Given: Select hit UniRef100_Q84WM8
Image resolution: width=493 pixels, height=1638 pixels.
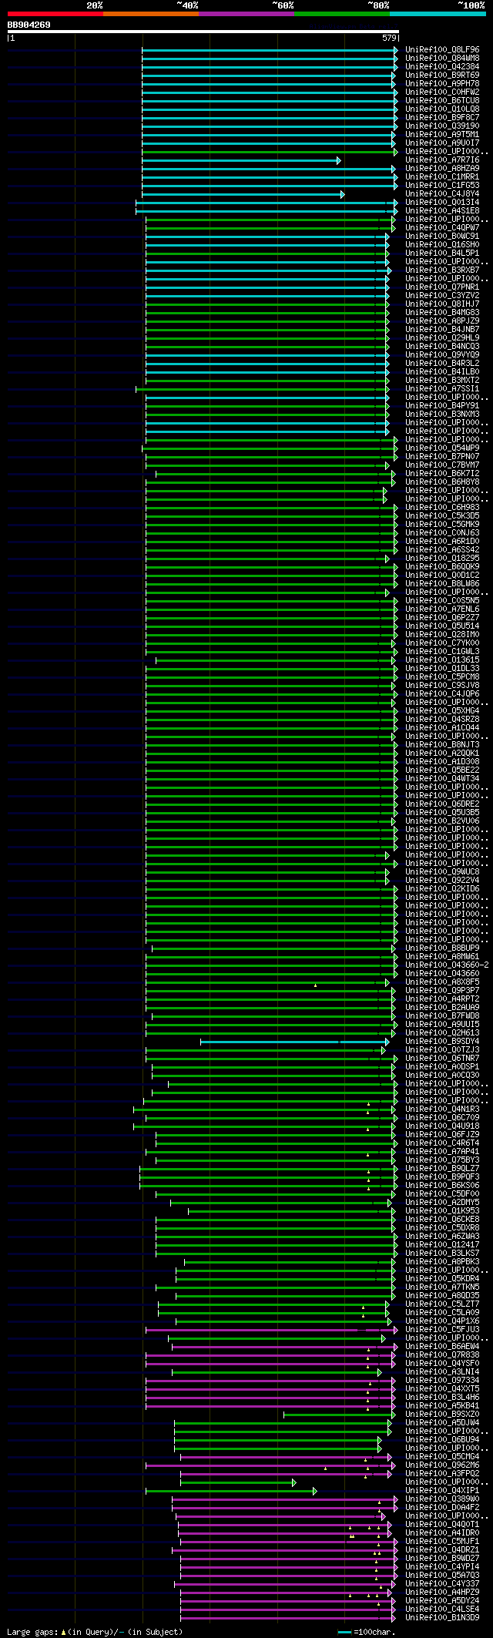Looking at the screenshot, I should (442, 58).
